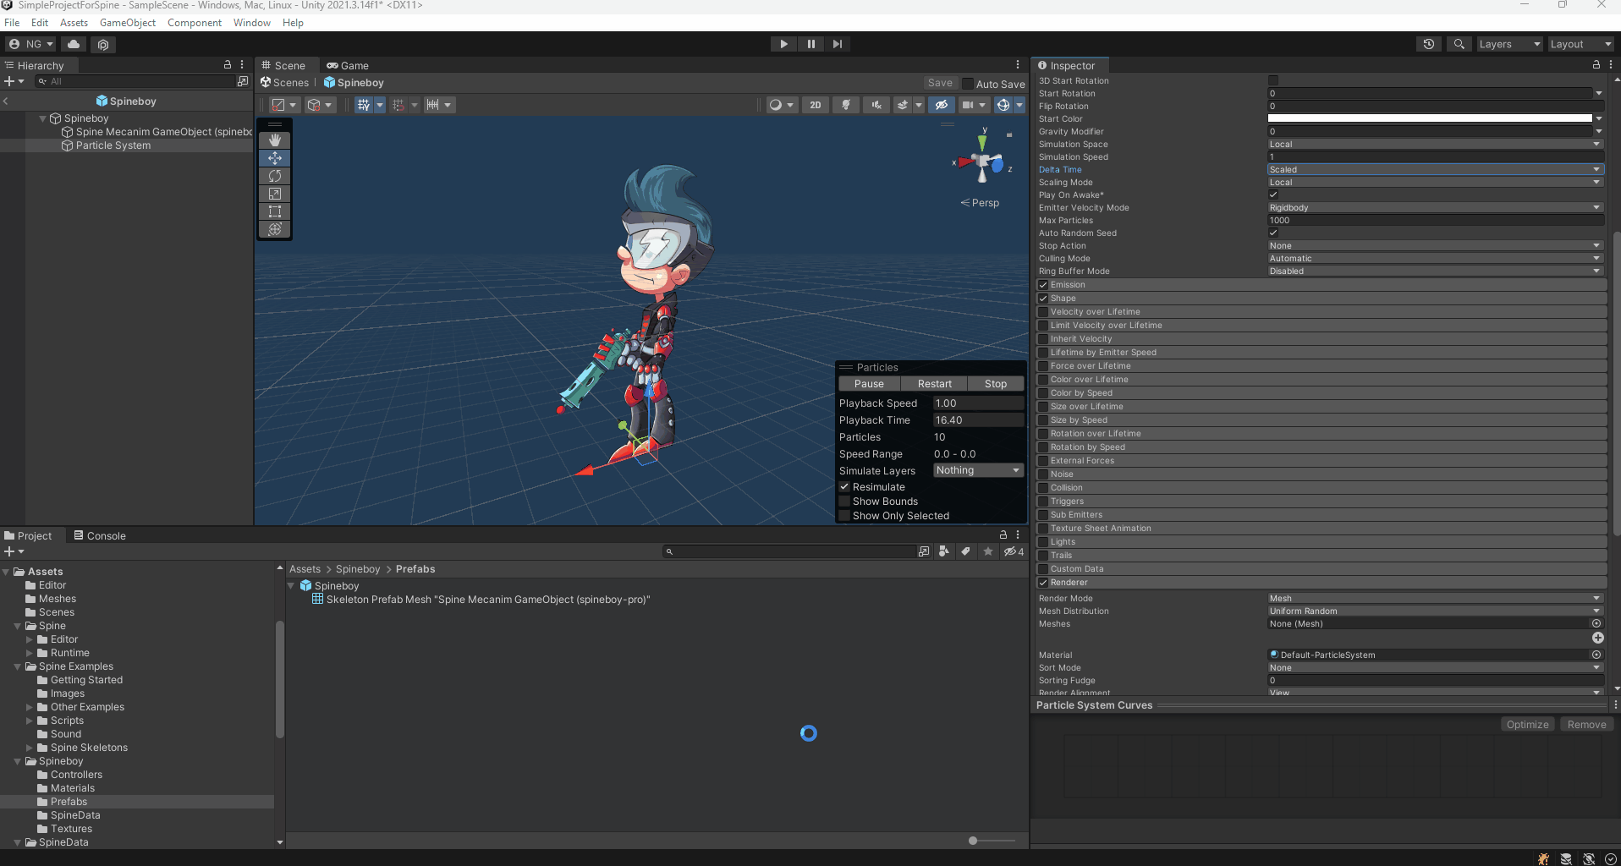
Task: Click Project search by type icon
Action: coord(944,551)
